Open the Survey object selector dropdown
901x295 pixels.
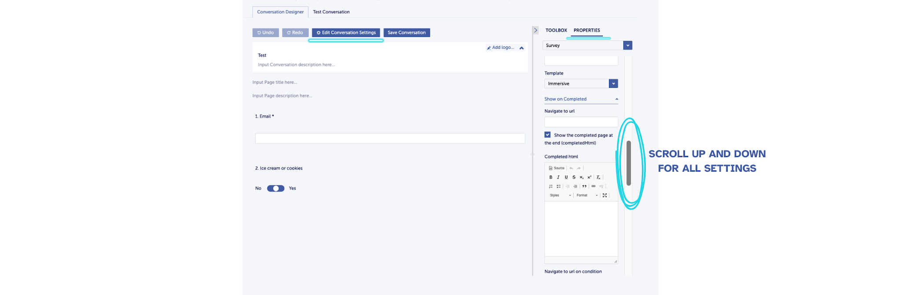click(587, 45)
